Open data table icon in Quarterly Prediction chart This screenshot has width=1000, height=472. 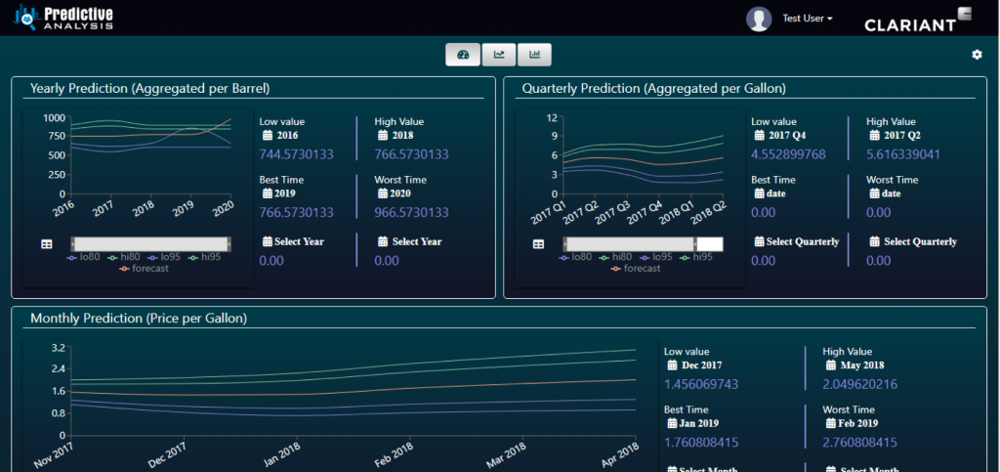(538, 244)
